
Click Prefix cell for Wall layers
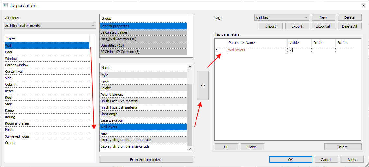pyautogui.click(x=323, y=50)
